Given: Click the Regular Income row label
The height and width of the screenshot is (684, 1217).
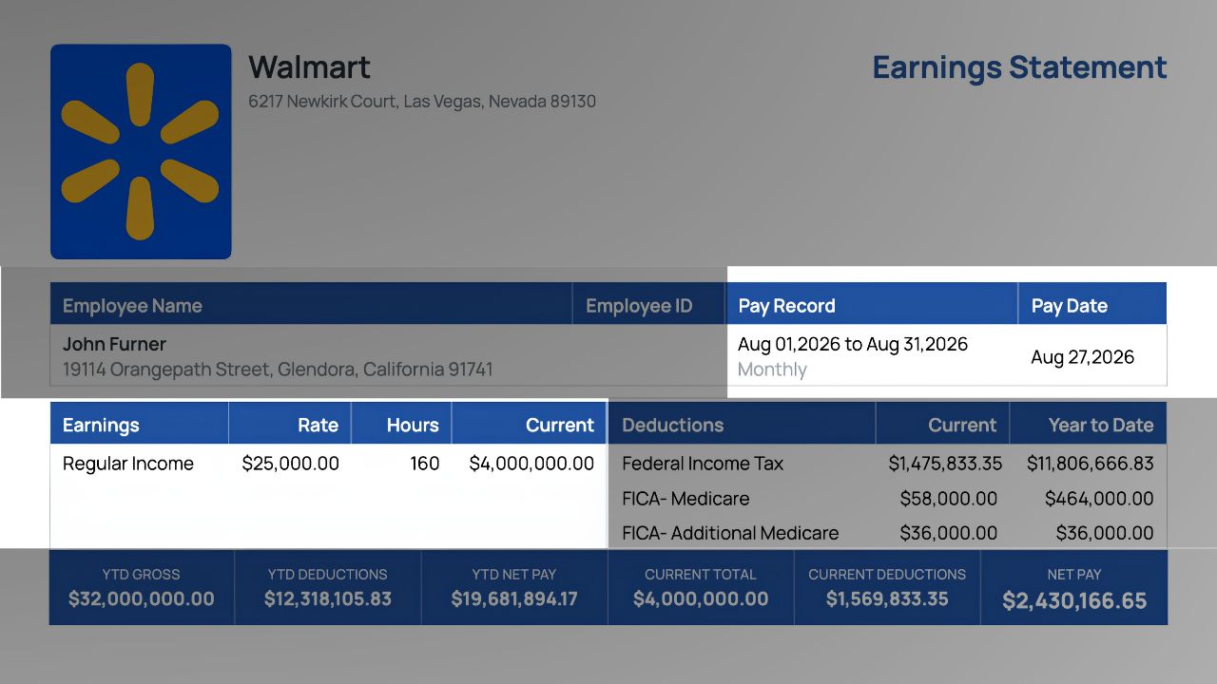Looking at the screenshot, I should [x=128, y=464].
